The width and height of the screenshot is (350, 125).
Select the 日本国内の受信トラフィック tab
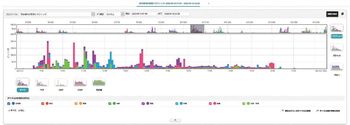click(170, 3)
